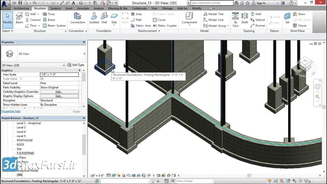The width and height of the screenshot is (327, 184).
Task: Click the keyword search box
Action: [212, 3]
